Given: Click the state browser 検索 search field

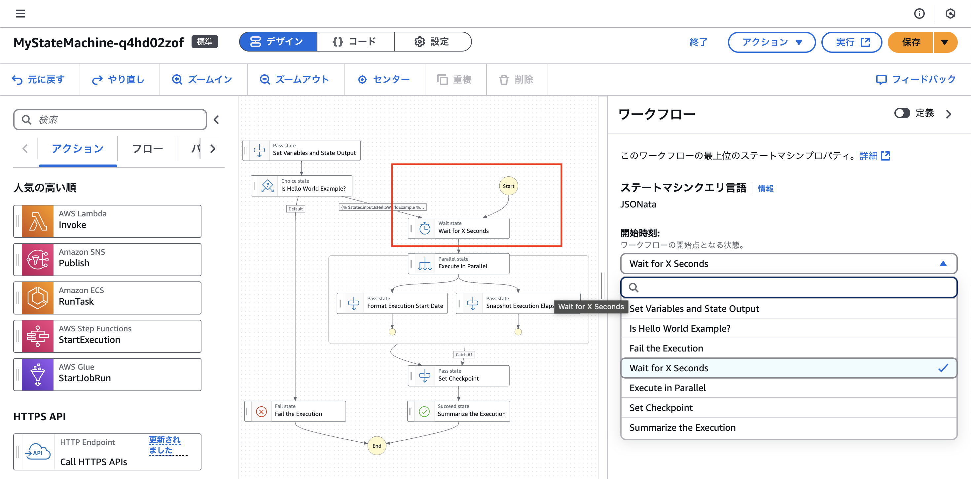Looking at the screenshot, I should (110, 120).
